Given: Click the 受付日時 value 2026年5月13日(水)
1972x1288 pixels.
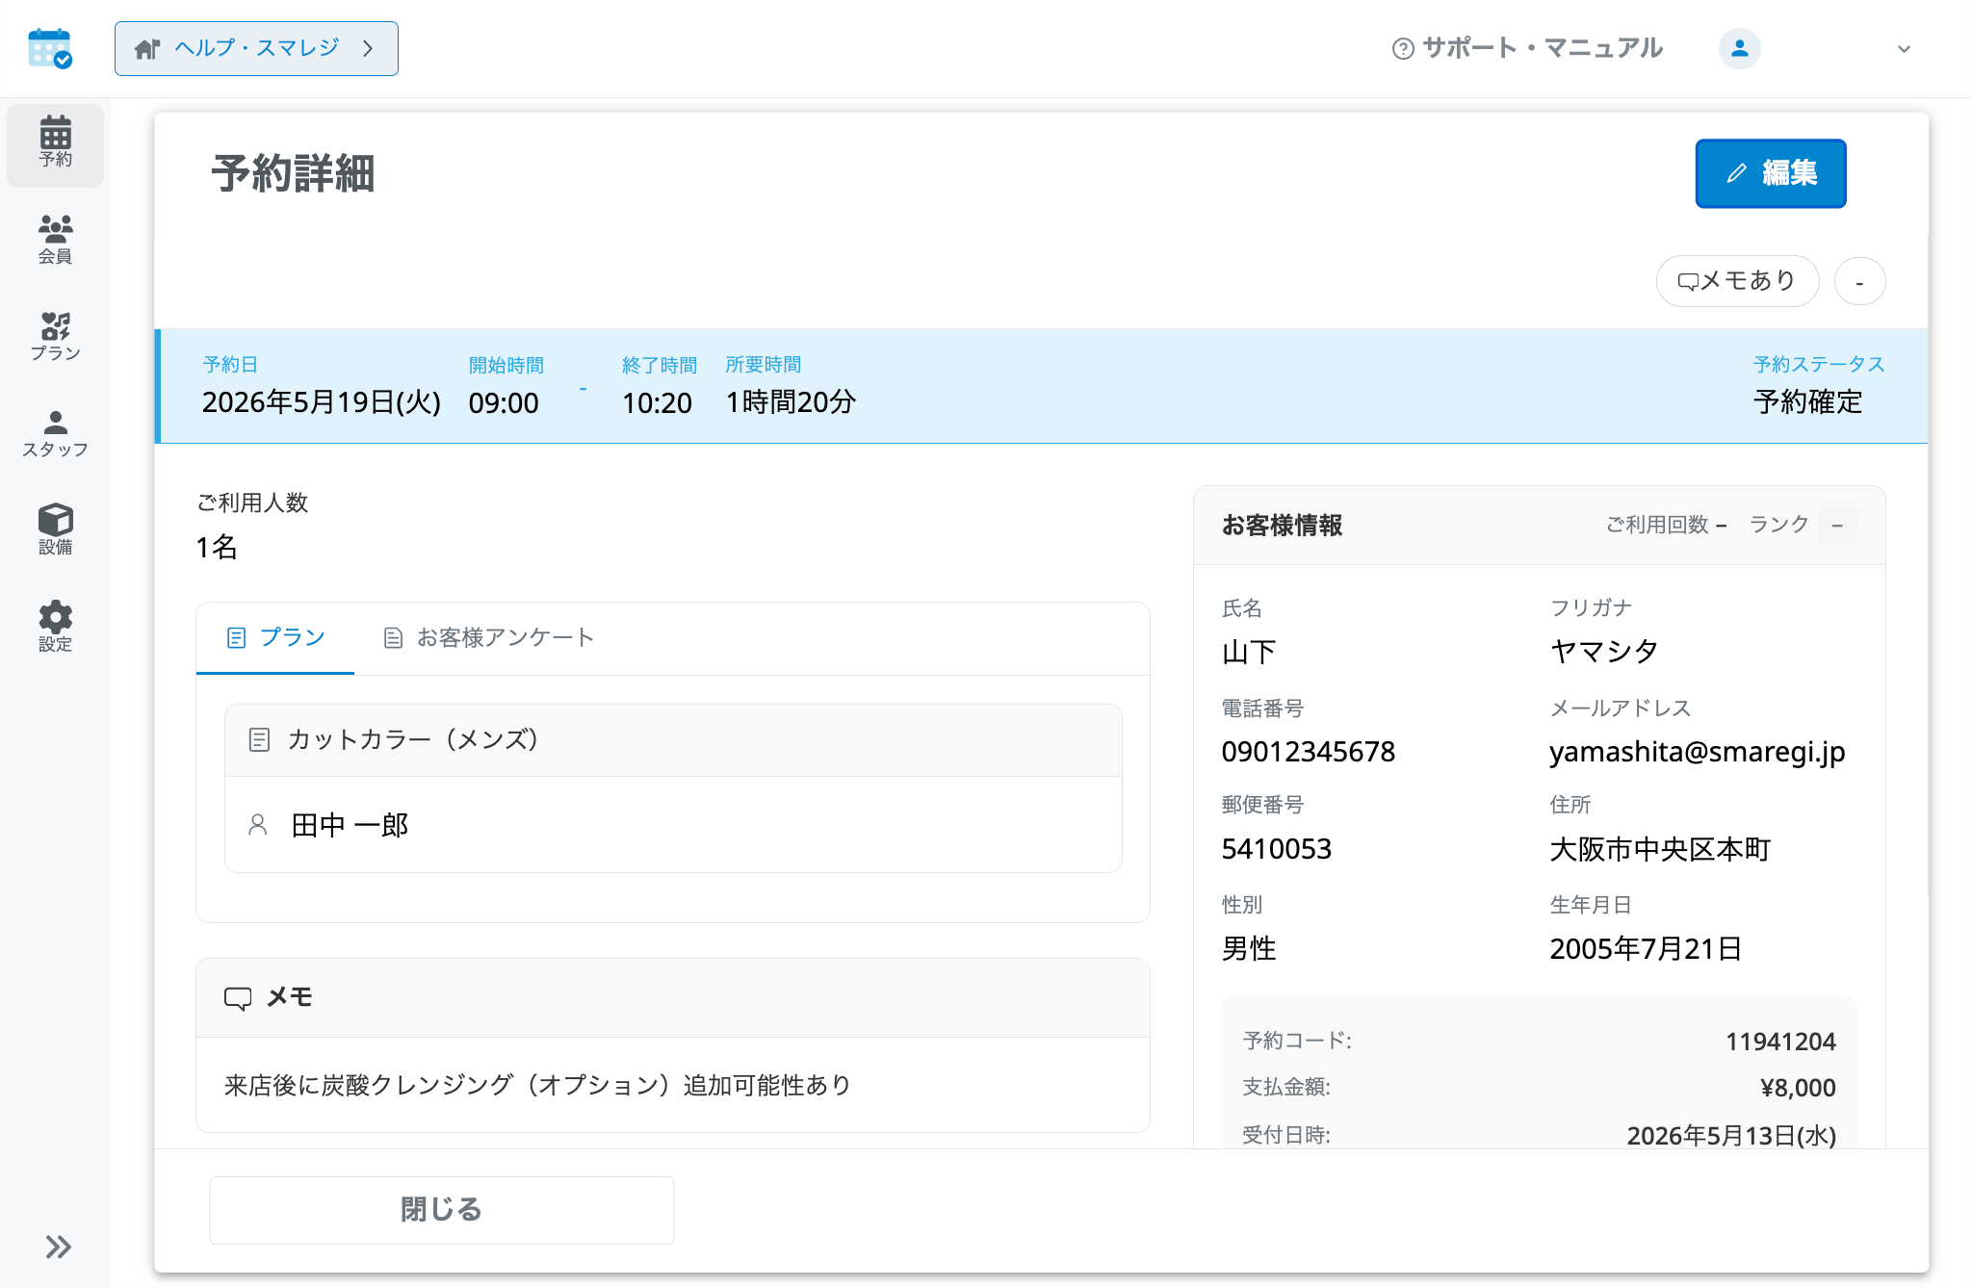Looking at the screenshot, I should pos(1731,1136).
